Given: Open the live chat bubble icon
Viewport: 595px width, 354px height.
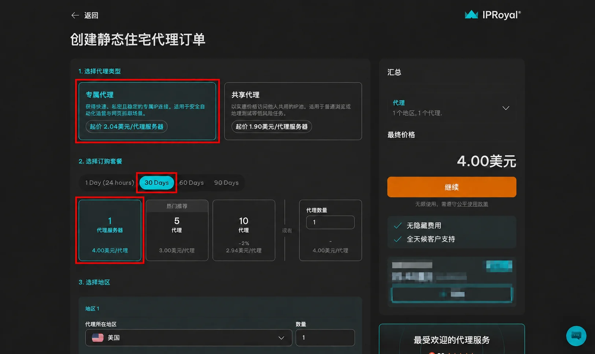Looking at the screenshot, I should [x=576, y=336].
